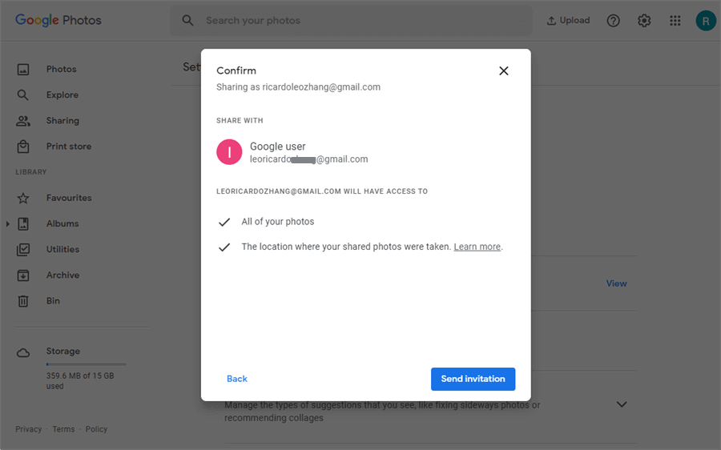Screen dimensions: 721x450
Task: Open the Utilities icon in sidebar
Action: [x=23, y=250]
